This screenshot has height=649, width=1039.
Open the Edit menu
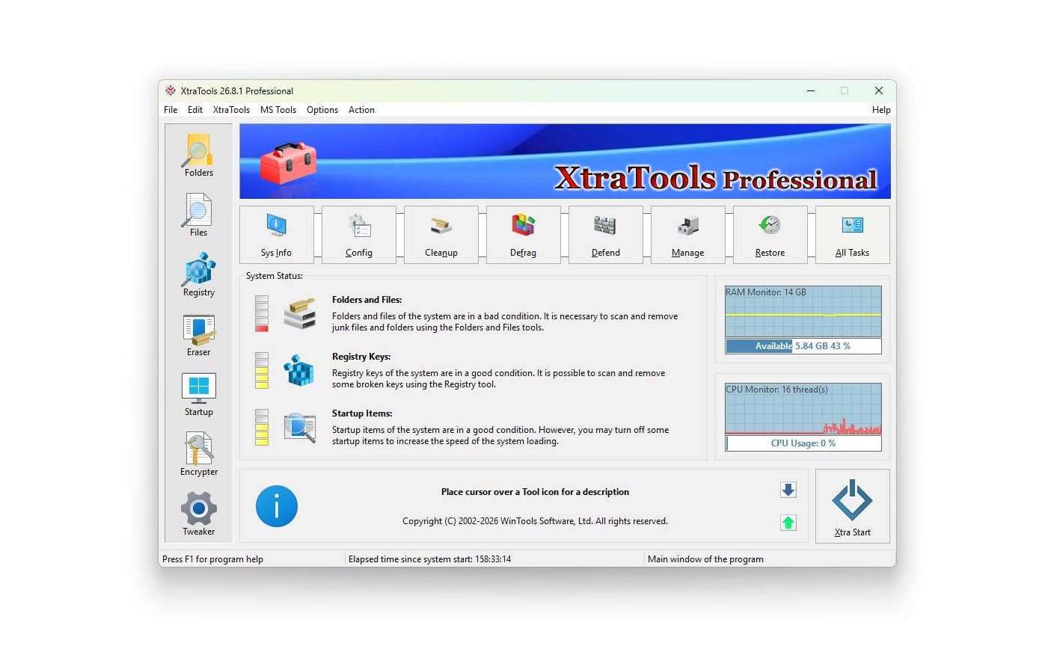(195, 110)
